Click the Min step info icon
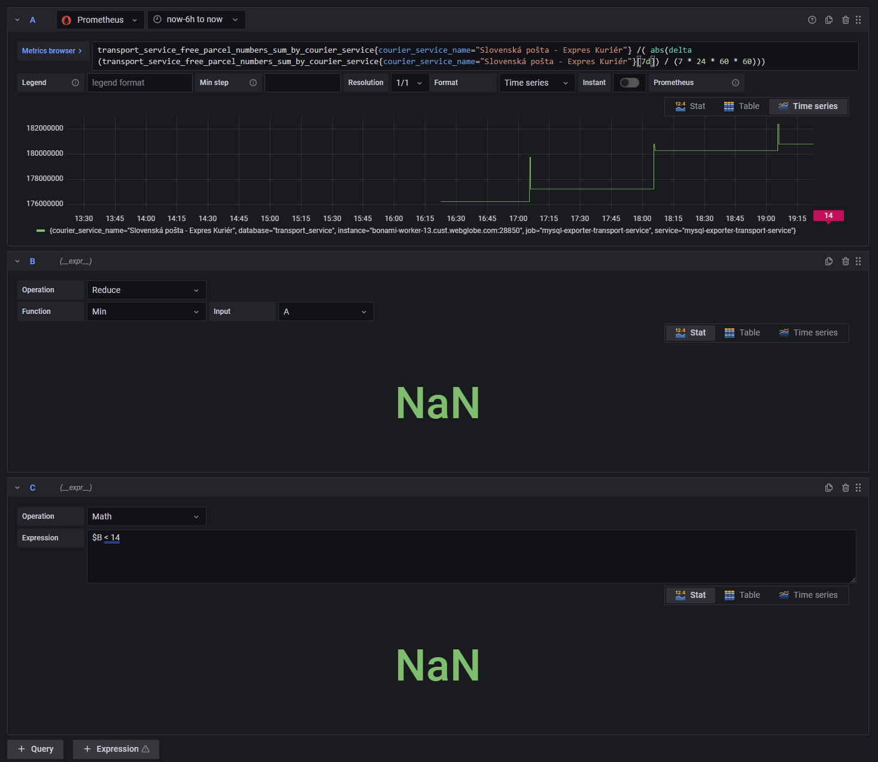878x762 pixels. pyautogui.click(x=253, y=83)
